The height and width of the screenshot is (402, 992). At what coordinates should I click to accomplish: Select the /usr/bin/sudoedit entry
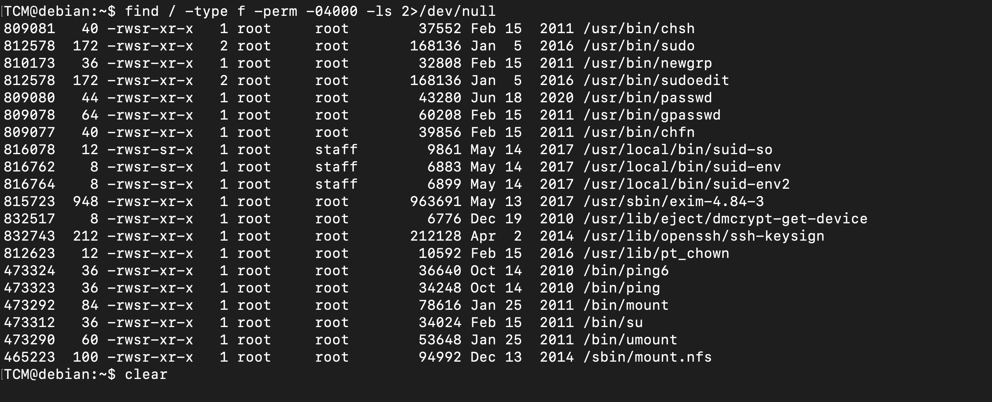pos(656,80)
